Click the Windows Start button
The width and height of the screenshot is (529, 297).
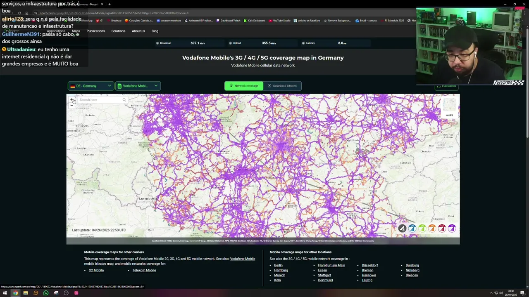[x=5, y=293]
